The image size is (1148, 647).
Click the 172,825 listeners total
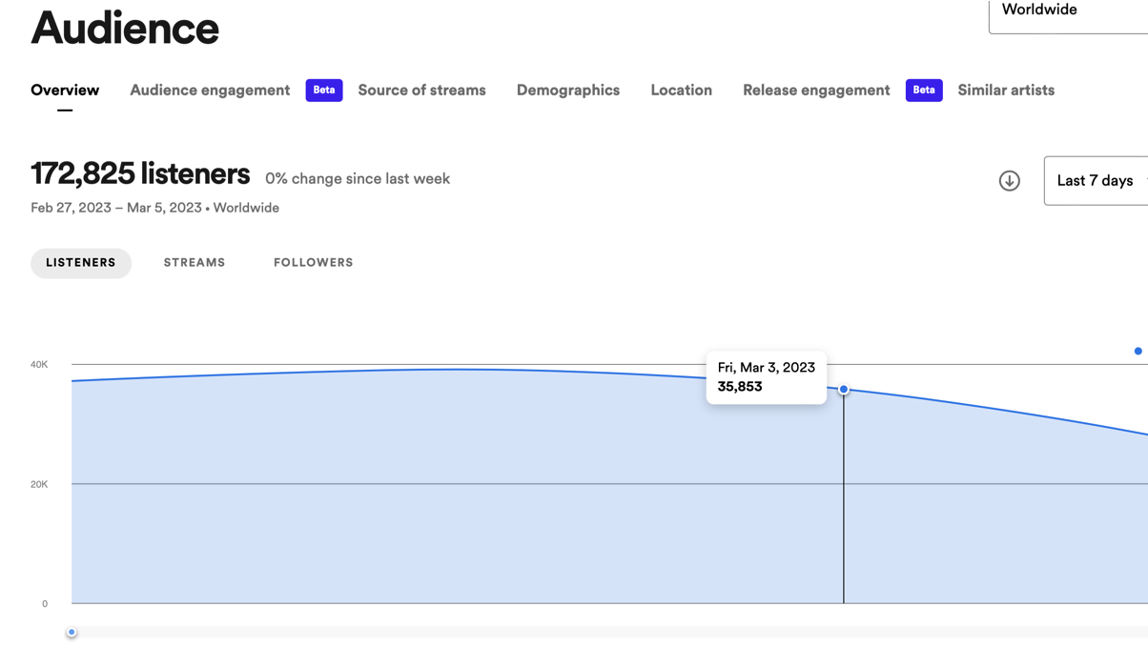pyautogui.click(x=140, y=174)
